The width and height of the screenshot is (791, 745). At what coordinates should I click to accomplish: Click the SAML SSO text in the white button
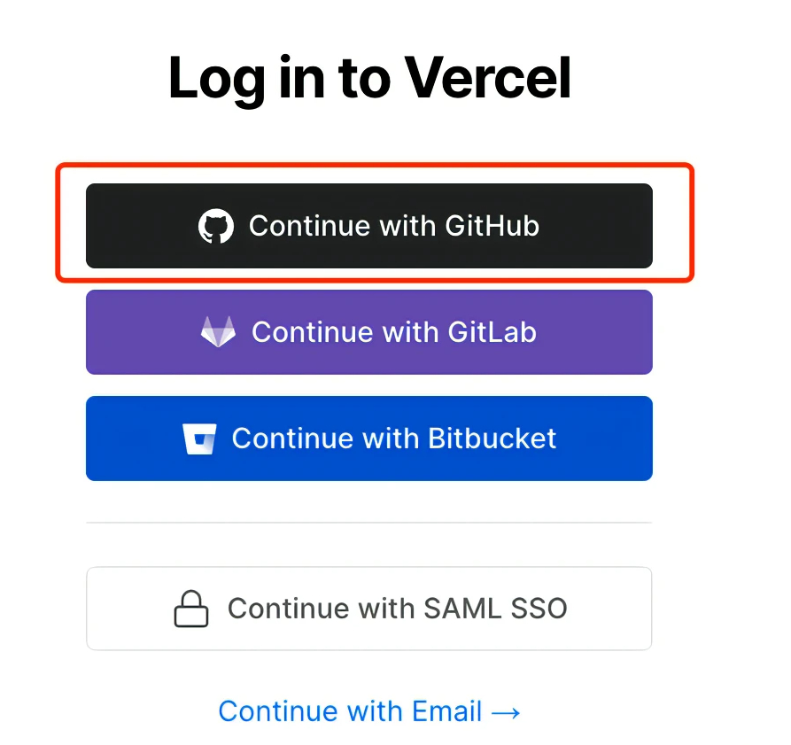click(495, 609)
